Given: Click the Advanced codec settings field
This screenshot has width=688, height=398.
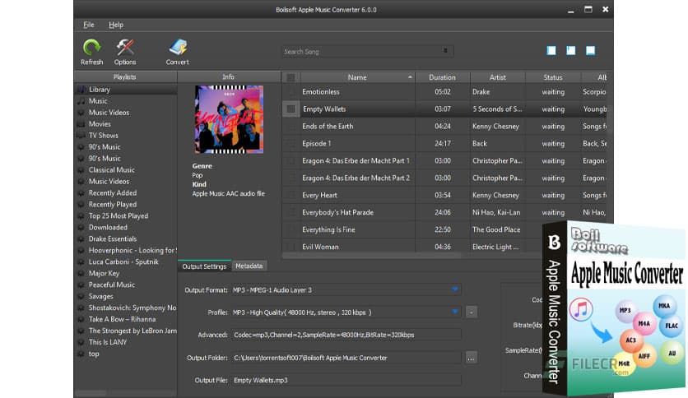Looking at the screenshot, I should (346, 335).
